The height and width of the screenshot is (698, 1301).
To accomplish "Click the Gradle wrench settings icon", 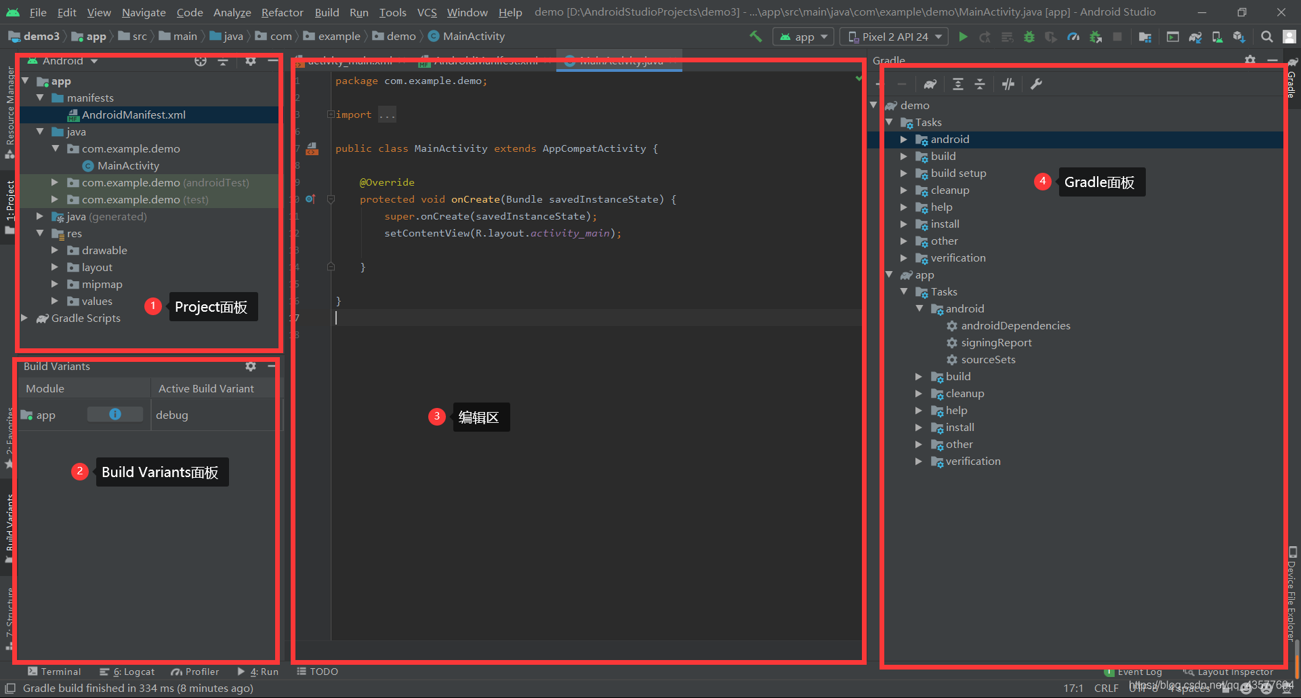I will tap(1036, 84).
